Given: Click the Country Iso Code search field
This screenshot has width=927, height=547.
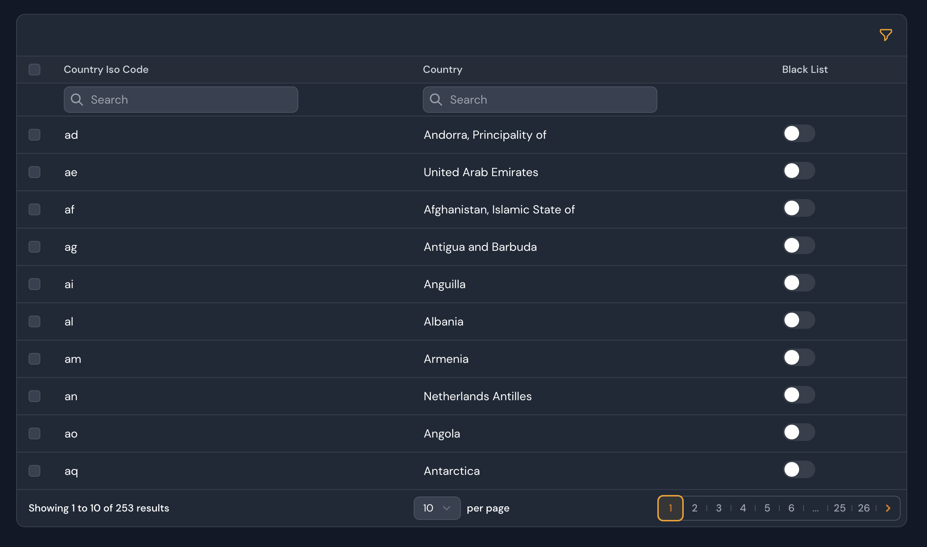Looking at the screenshot, I should point(180,100).
